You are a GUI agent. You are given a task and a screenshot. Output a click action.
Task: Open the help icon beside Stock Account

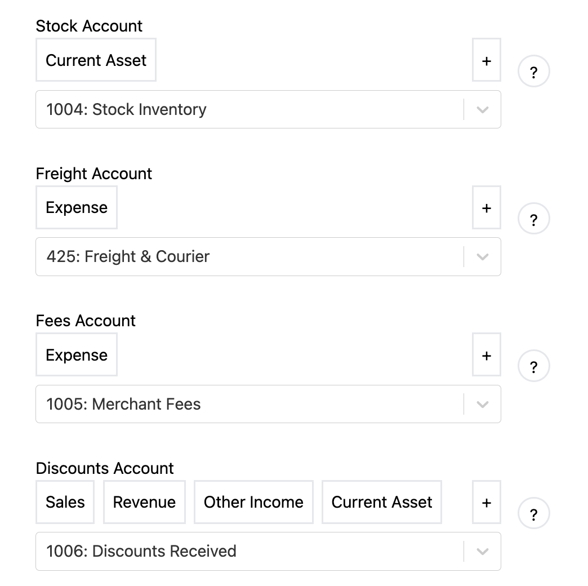tap(533, 72)
